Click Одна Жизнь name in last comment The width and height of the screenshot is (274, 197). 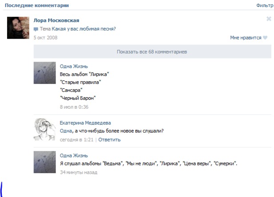74,156
